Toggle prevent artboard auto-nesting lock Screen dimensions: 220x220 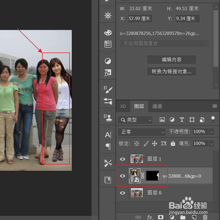[164, 144]
